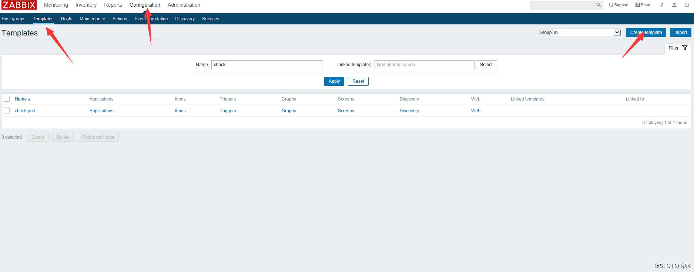Click the Import button
This screenshot has width=694, height=272.
(680, 33)
